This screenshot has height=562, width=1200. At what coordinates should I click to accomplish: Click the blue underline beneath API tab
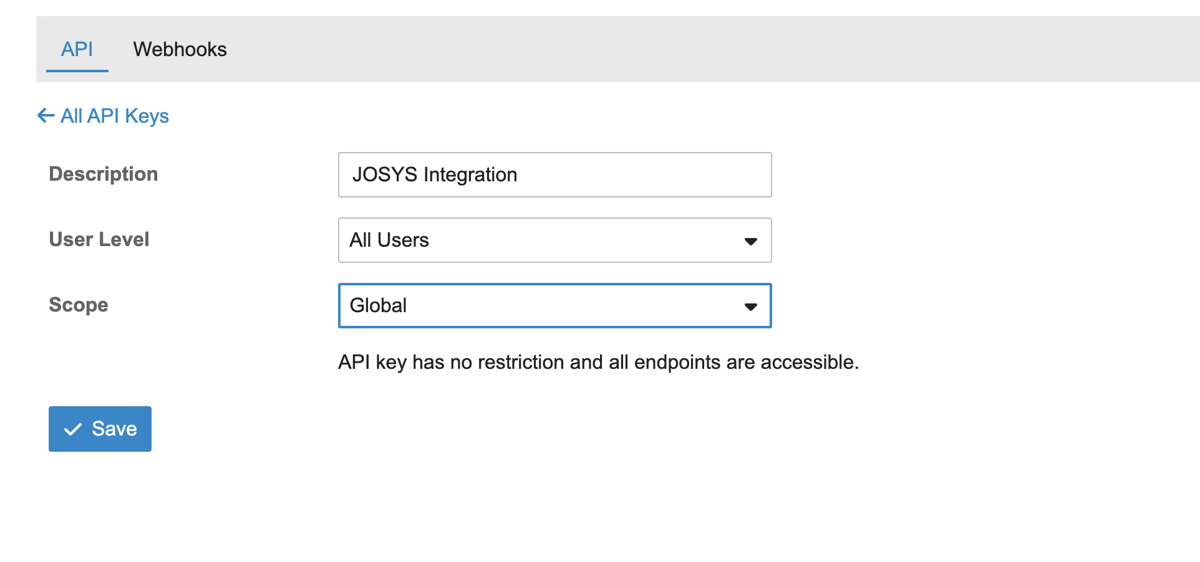tap(77, 71)
